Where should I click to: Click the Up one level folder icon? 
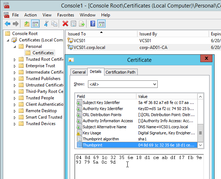26,24
